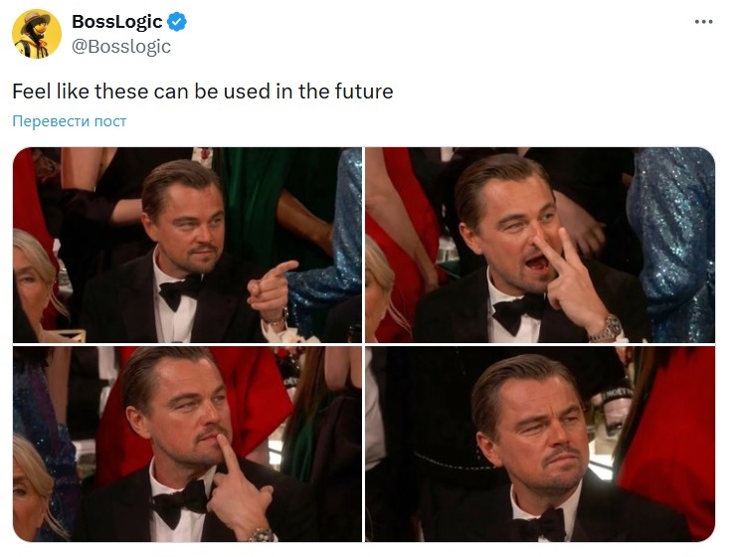Select the tweet text about future use
This screenshot has width=736, height=557.
coord(203,92)
